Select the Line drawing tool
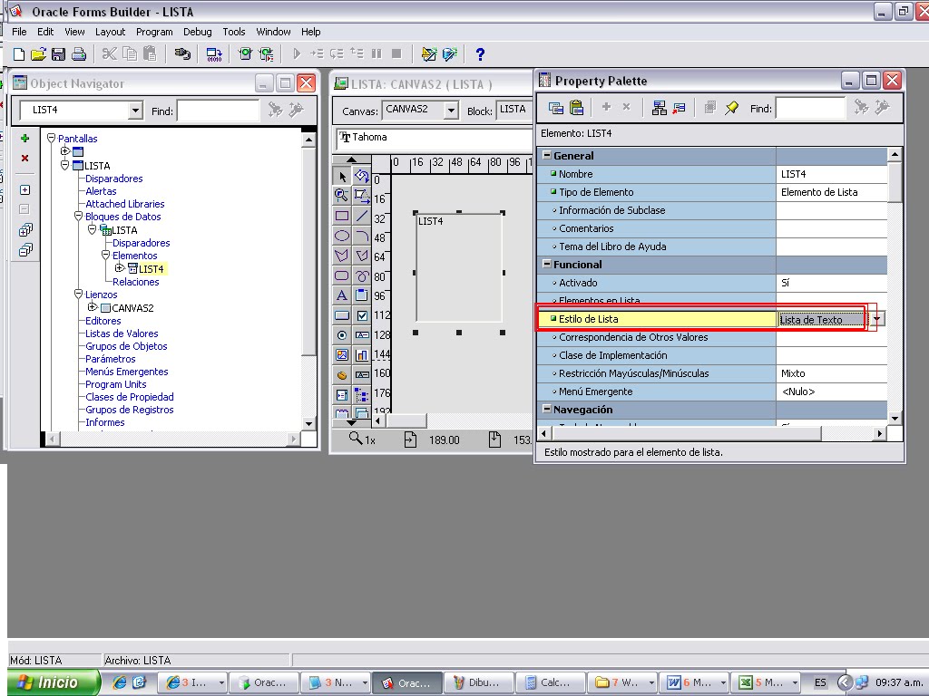 click(x=361, y=216)
